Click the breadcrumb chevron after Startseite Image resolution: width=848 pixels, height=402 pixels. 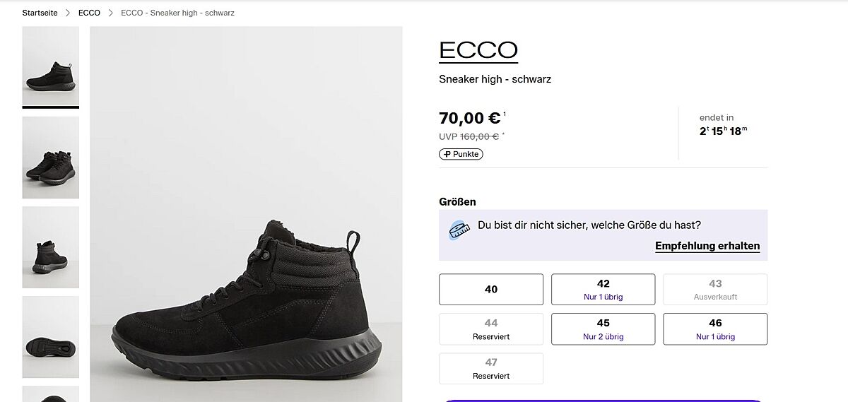tap(68, 13)
